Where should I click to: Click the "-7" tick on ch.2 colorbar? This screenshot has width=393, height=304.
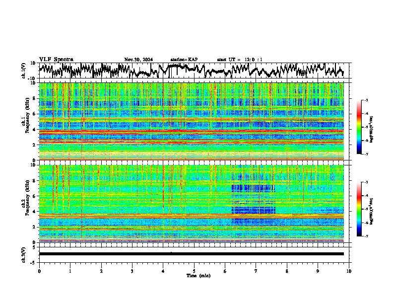(x=366, y=236)
